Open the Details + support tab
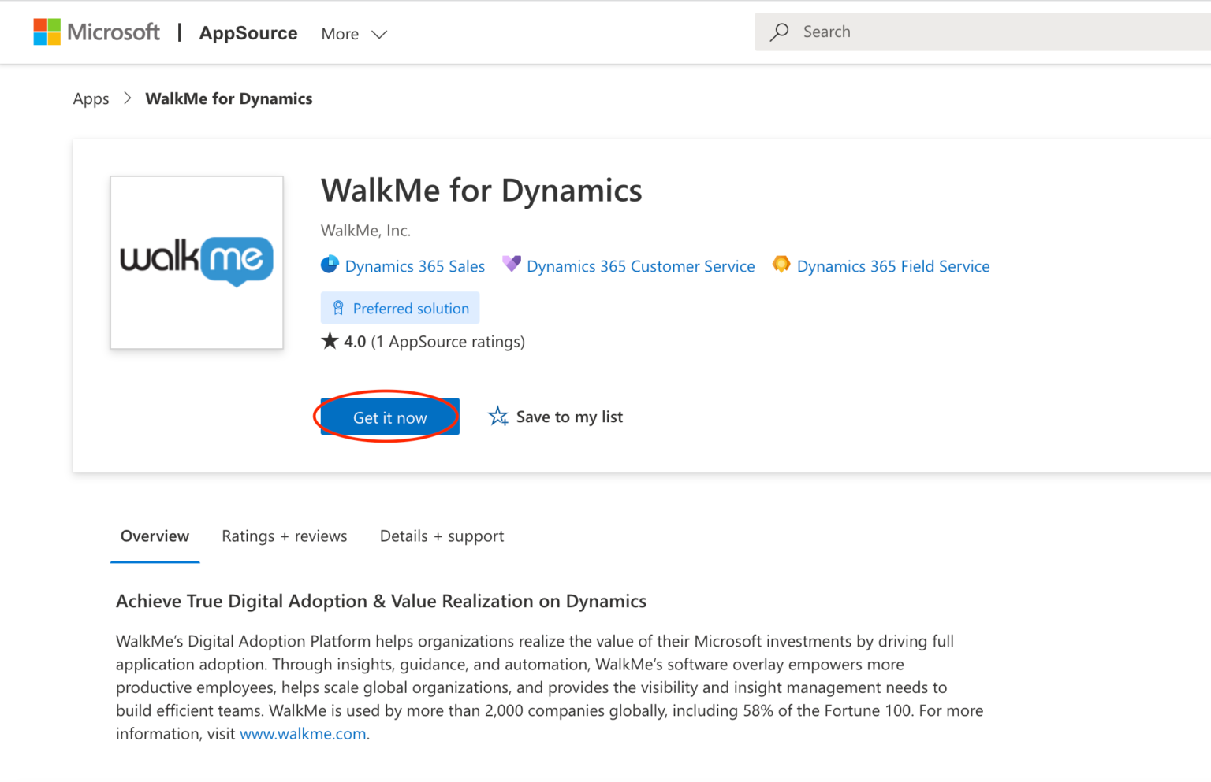Viewport: 1211px width, 782px height. tap(442, 536)
